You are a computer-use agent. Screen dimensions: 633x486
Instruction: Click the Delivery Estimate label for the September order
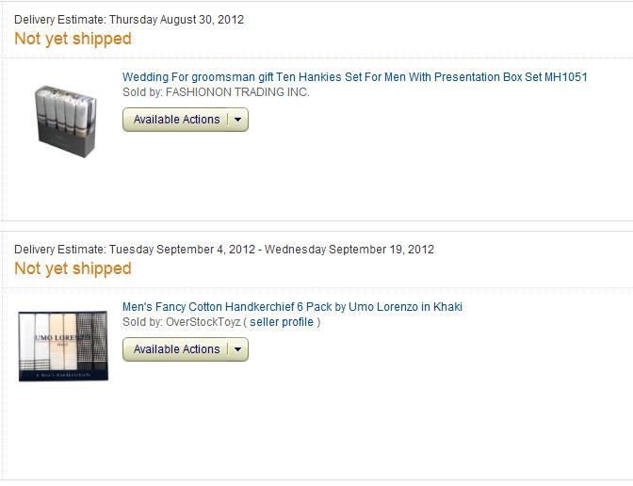tap(59, 250)
